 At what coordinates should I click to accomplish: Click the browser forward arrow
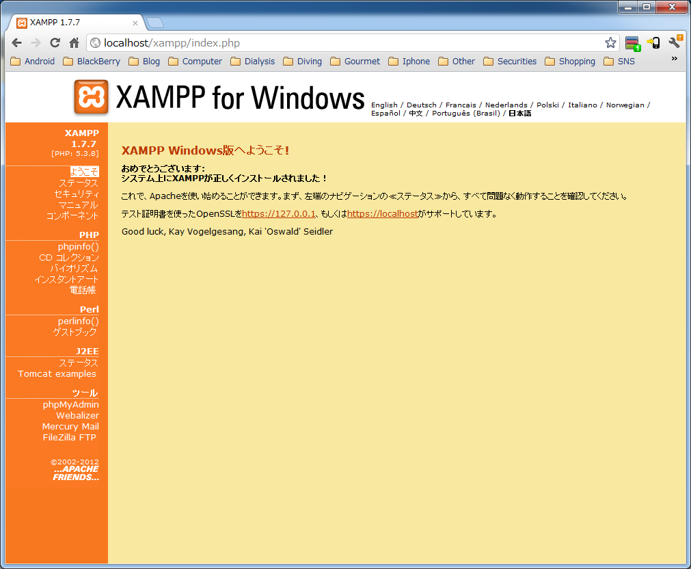tap(36, 43)
